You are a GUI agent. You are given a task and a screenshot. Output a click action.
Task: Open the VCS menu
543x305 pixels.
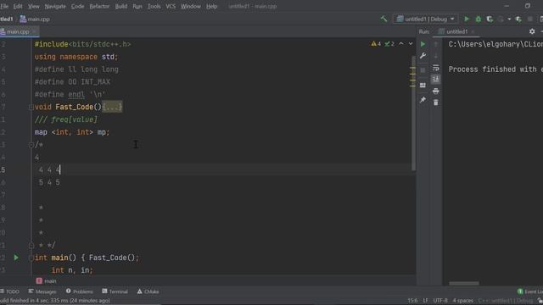click(171, 6)
